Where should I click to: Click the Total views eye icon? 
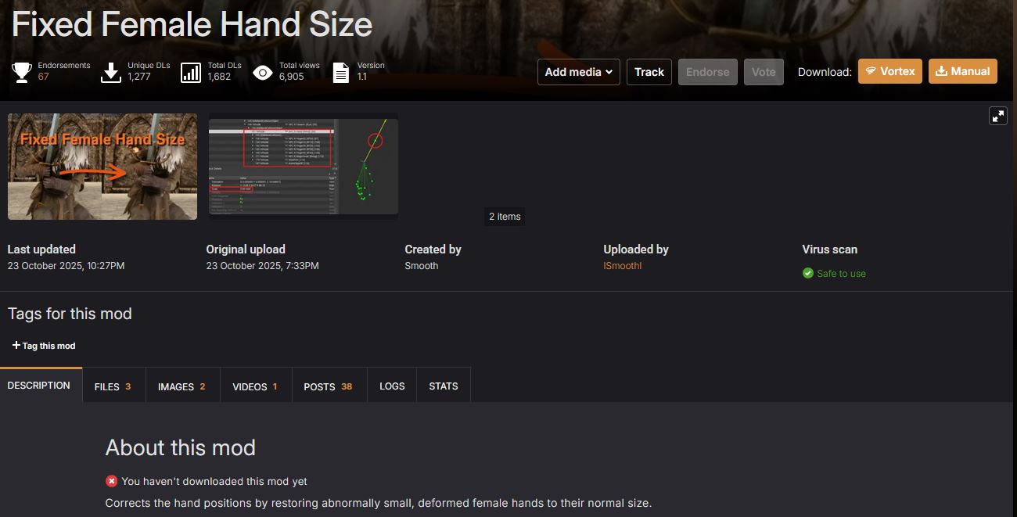pyautogui.click(x=263, y=73)
